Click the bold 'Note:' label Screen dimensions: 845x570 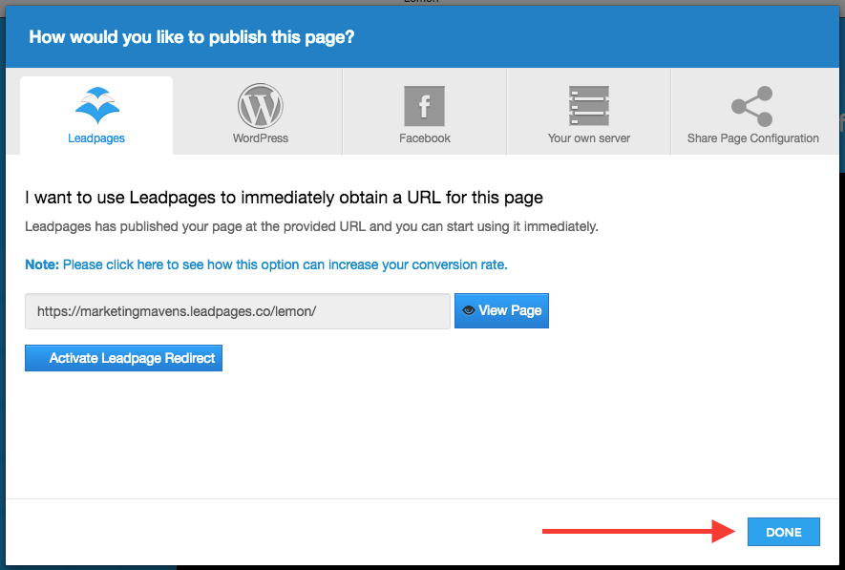(42, 265)
